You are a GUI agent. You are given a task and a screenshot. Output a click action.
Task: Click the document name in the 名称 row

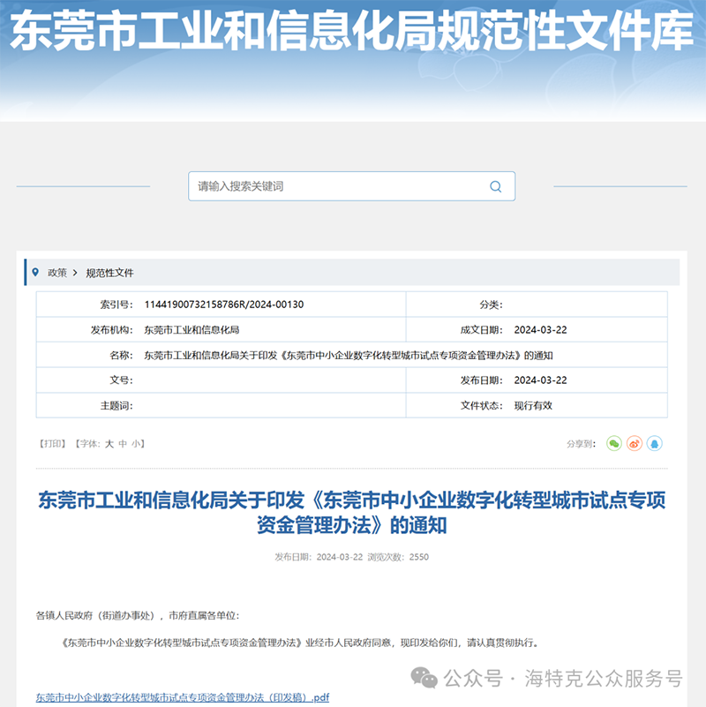coord(348,355)
